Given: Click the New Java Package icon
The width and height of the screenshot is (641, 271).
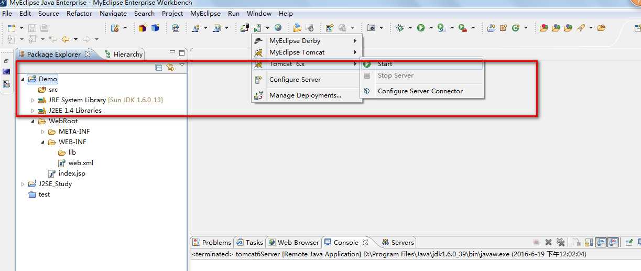Looking at the screenshot, I should pos(503,28).
